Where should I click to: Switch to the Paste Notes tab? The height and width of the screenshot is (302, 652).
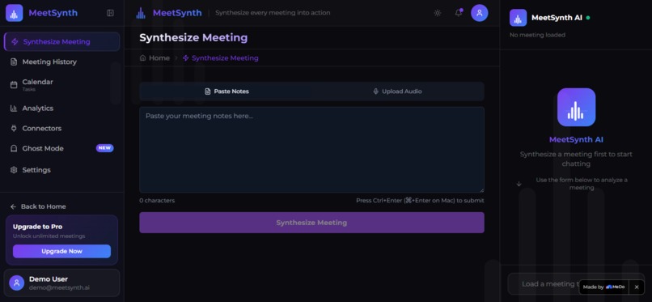(x=227, y=91)
